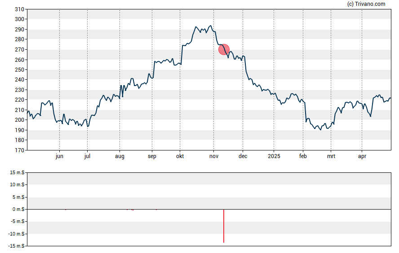Click the '(c) Trivano.com' copyright text
Screen dimensions: 399x253
[x=366, y=4]
